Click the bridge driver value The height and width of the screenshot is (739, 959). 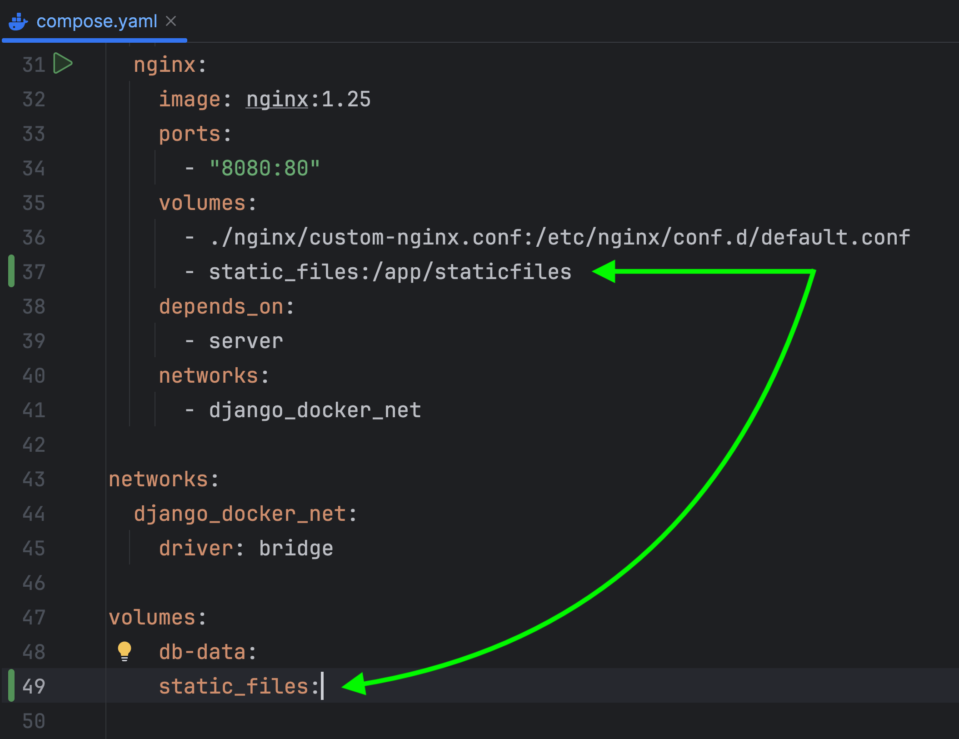tap(296, 549)
